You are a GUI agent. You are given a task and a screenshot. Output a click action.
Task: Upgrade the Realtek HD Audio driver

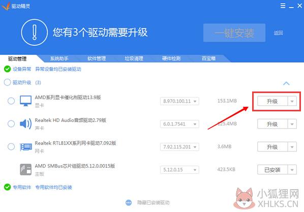click(272, 124)
